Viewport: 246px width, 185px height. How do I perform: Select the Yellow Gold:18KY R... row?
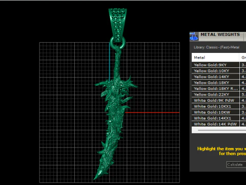pos(219,88)
